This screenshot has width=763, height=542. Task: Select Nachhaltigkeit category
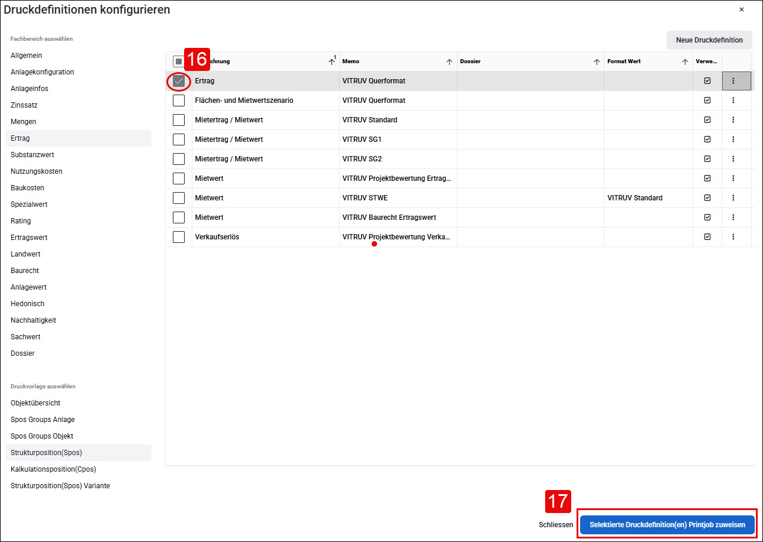click(x=78, y=320)
